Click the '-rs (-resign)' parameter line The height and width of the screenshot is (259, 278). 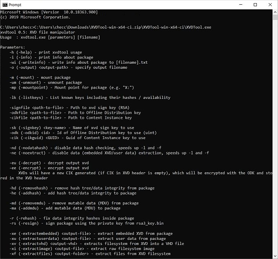pyautogui.click(x=87, y=223)
